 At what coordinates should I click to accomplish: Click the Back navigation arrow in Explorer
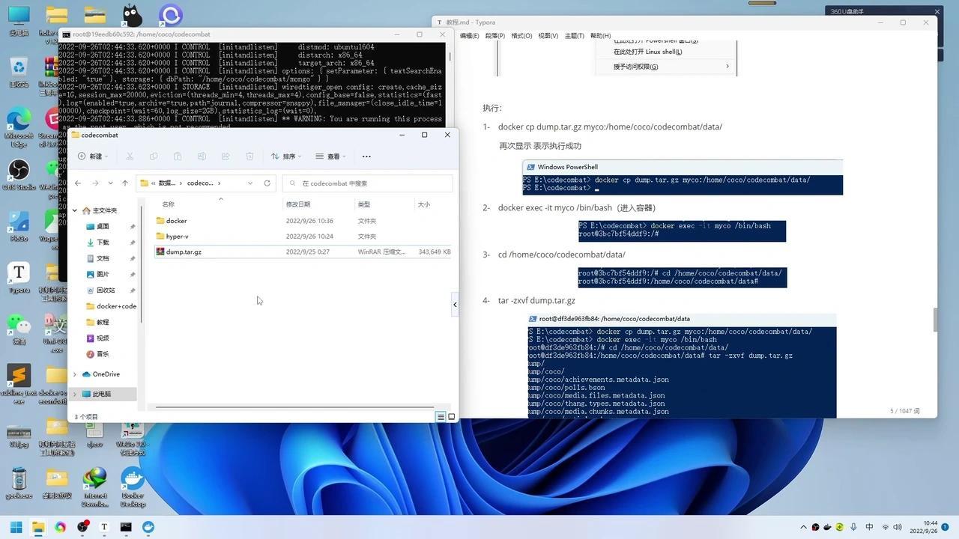[78, 183]
